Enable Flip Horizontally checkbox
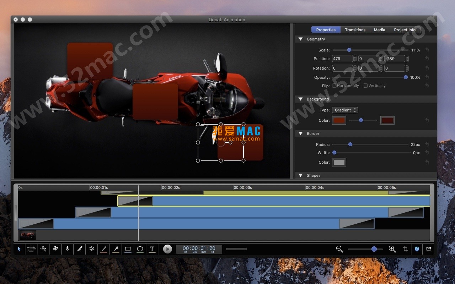 point(334,86)
